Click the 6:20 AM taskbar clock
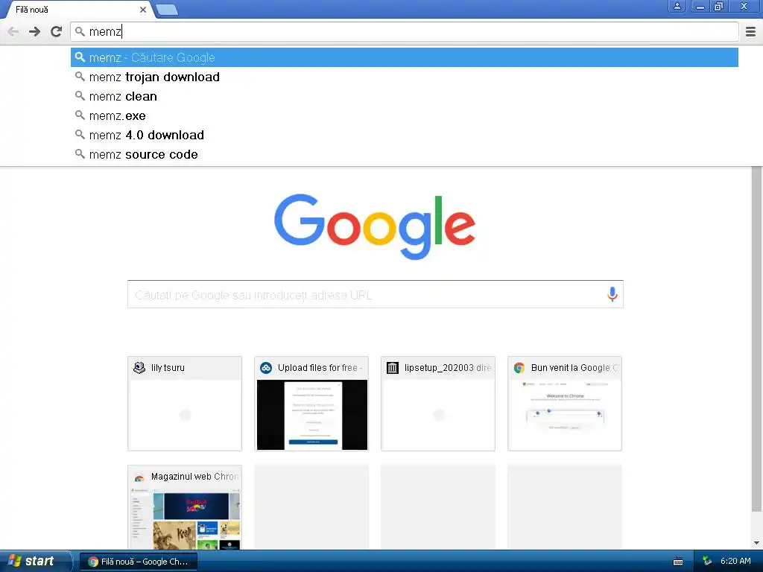The image size is (763, 572). pyautogui.click(x=735, y=561)
